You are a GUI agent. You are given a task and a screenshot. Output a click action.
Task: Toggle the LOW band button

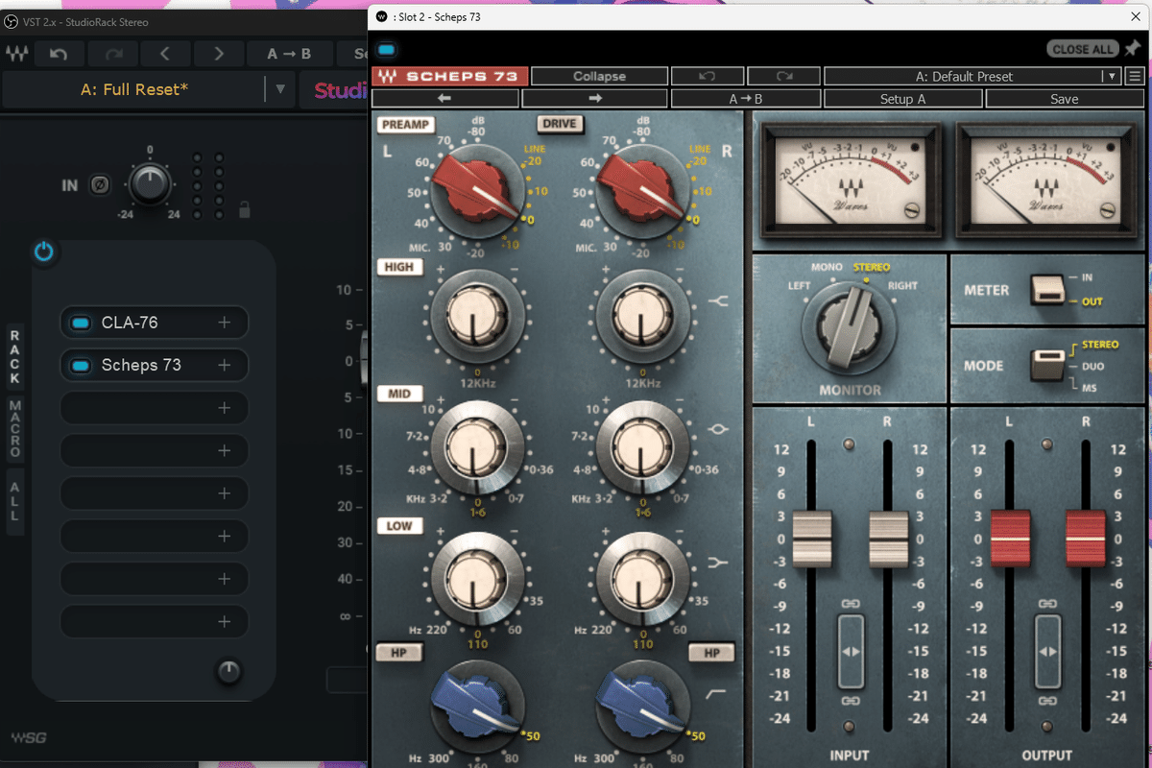pos(399,525)
